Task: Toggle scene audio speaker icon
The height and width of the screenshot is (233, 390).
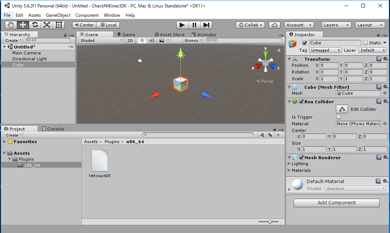Action: [x=152, y=40]
